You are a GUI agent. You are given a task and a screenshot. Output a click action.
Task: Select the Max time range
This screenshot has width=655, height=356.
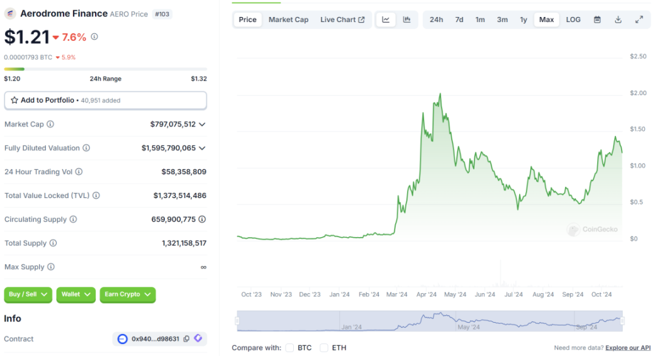546,19
